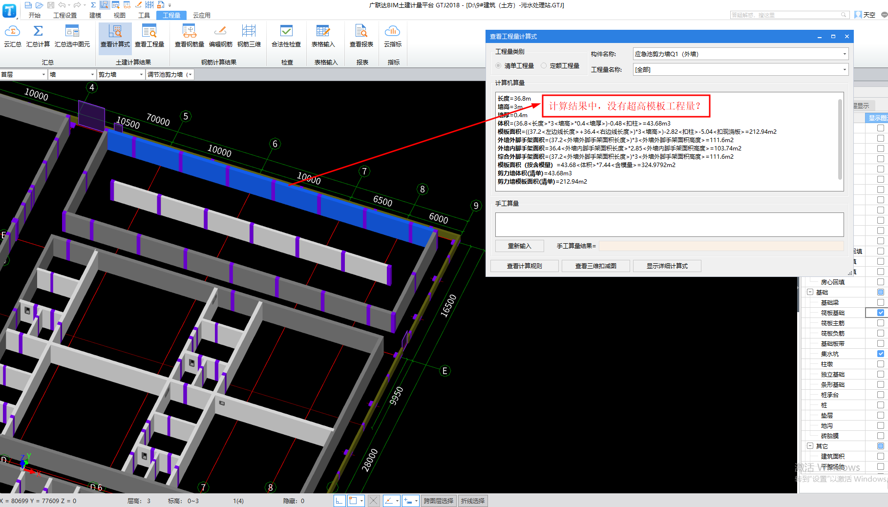Click the 跨图层选择 status bar button
This screenshot has width=888, height=507.
[439, 501]
